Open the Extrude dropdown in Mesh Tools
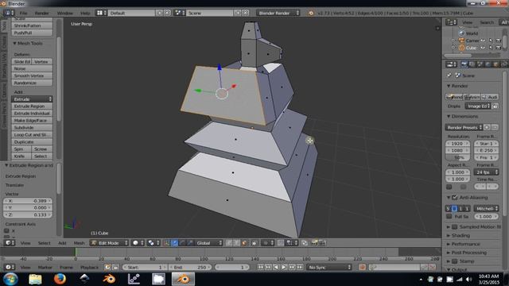 click(32, 99)
